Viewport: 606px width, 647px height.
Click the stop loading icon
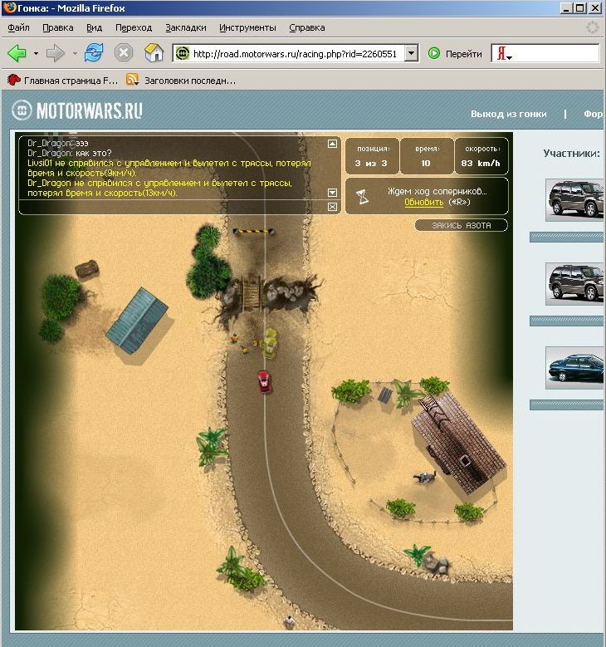pos(124,53)
